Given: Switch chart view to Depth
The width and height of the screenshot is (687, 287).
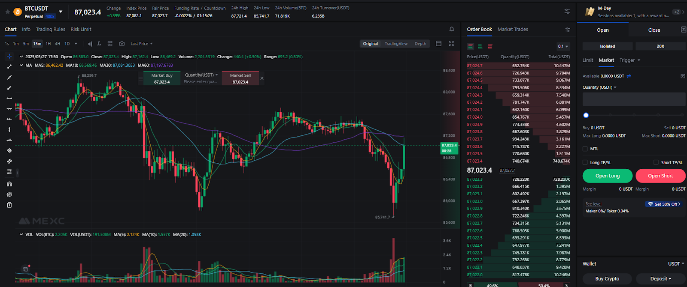Looking at the screenshot, I should 420,44.
